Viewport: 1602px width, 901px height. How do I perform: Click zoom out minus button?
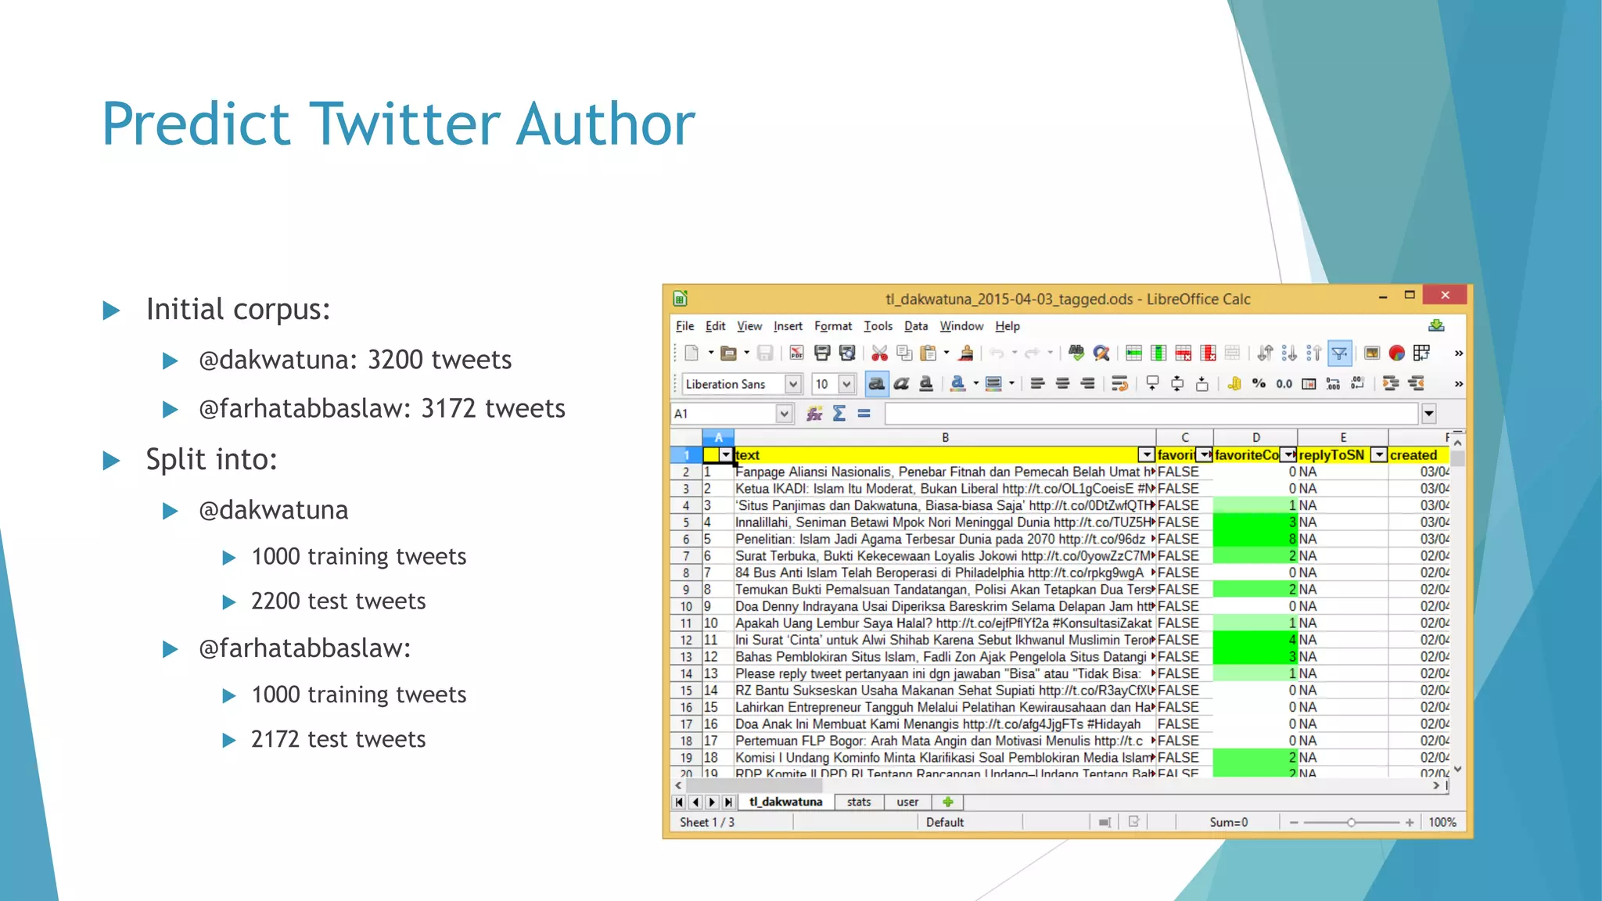pyautogui.click(x=1294, y=822)
